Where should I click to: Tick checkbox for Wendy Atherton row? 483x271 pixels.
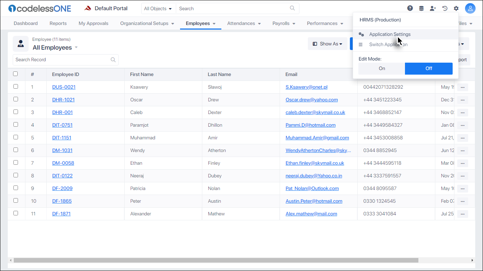click(16, 150)
